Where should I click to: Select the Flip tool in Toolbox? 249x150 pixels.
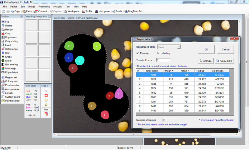click(x=7, y=22)
